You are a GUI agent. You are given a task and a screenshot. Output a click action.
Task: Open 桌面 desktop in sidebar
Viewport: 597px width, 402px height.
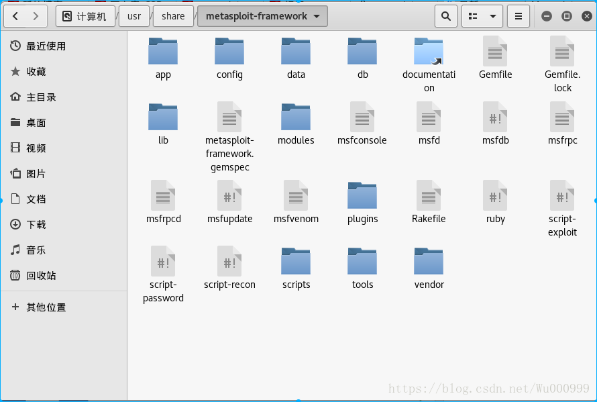coord(64,123)
